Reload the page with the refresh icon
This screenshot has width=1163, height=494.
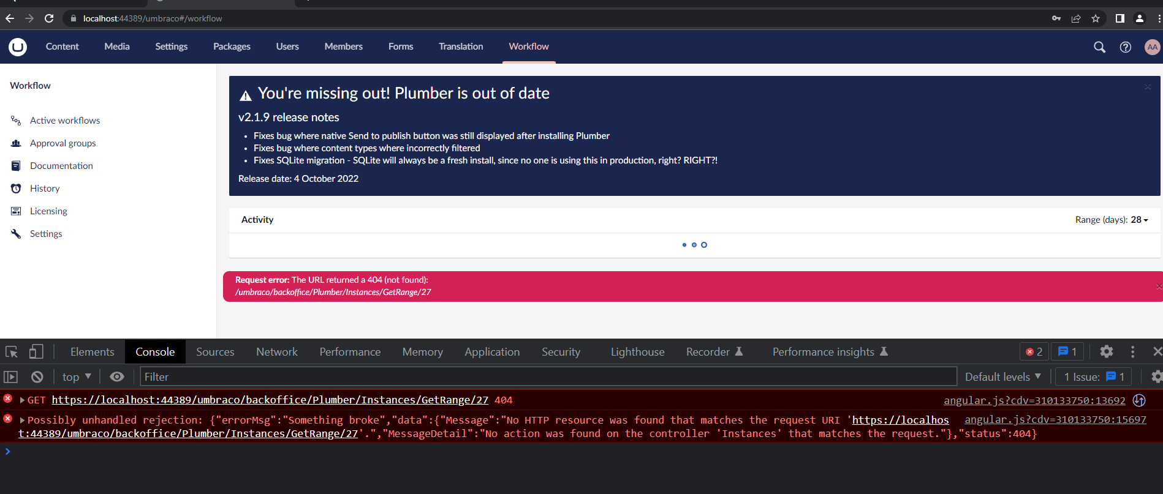coord(49,18)
